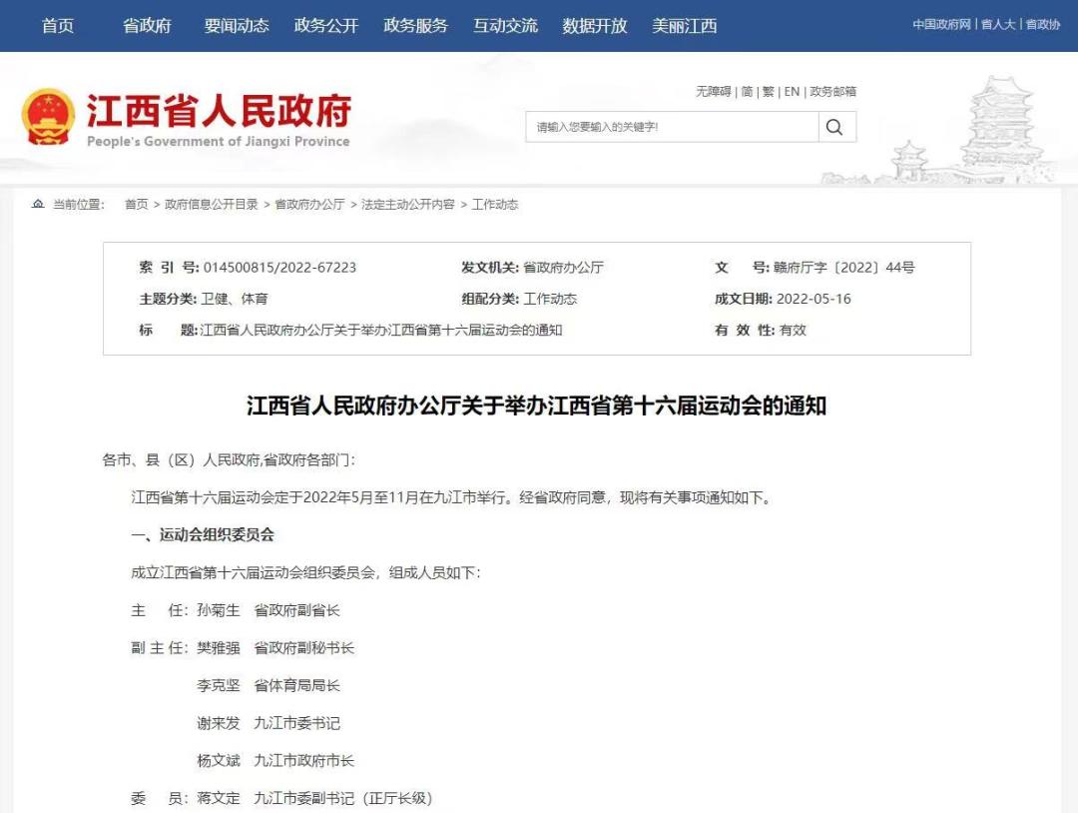Open the 无障碍 accessibility link
Viewport: 1078px width, 813px height.
click(711, 91)
